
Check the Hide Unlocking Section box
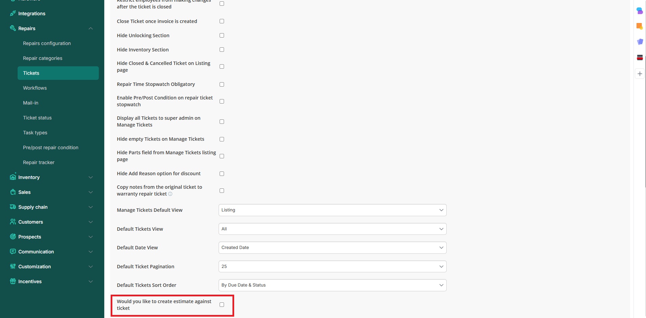point(222,36)
